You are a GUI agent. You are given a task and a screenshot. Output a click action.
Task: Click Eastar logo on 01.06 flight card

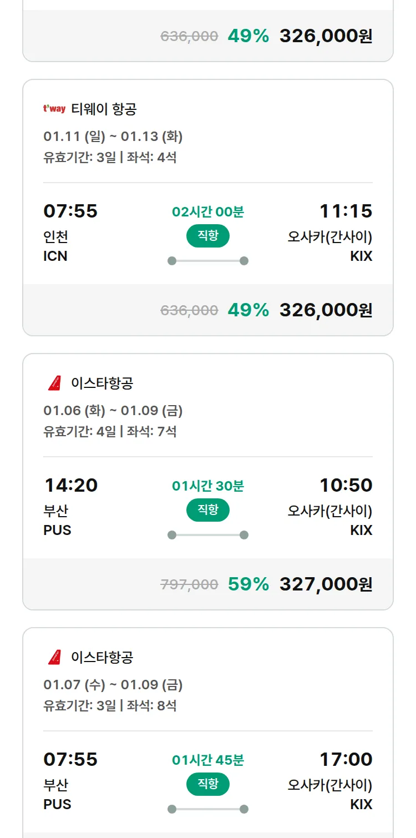54,383
